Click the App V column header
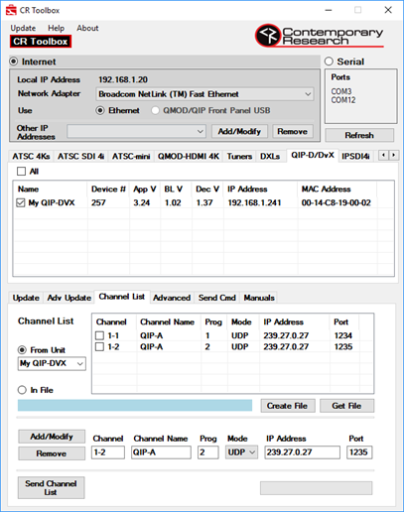 pos(145,190)
